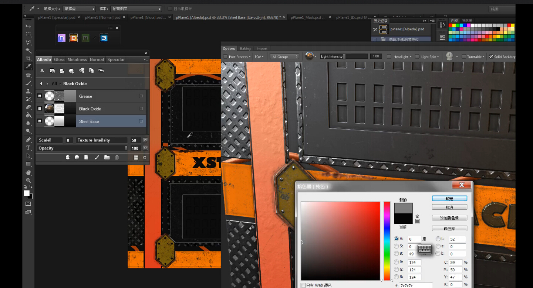This screenshot has width=533, height=288.
Task: Uncheck the Solid Backdrop checkbox
Action: pyautogui.click(x=491, y=56)
